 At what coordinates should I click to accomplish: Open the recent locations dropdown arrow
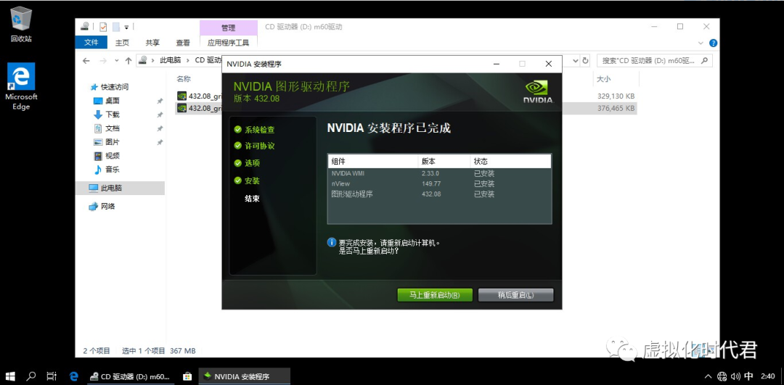click(116, 60)
